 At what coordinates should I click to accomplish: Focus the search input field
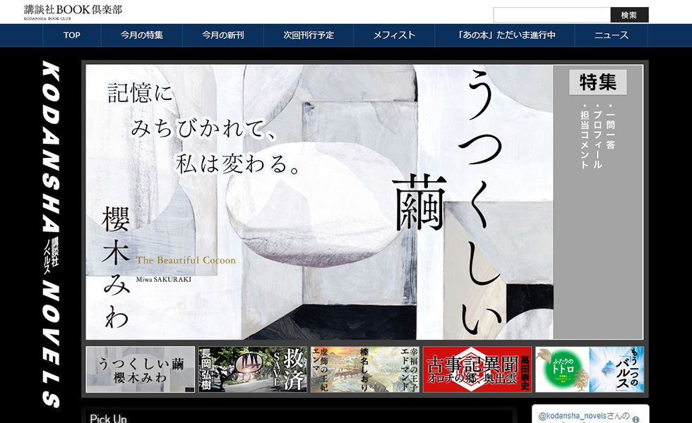[551, 15]
